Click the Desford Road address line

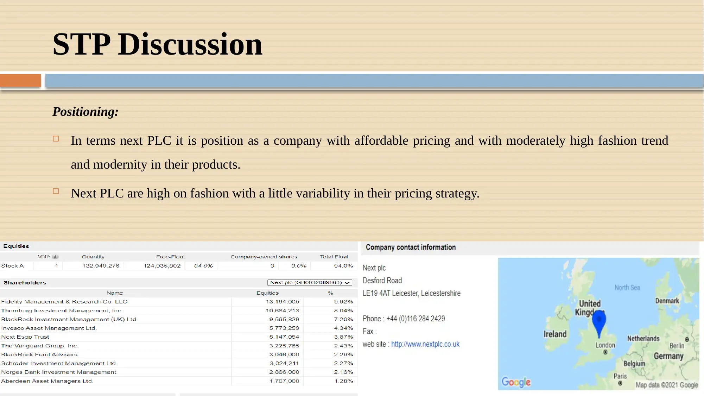(x=382, y=281)
